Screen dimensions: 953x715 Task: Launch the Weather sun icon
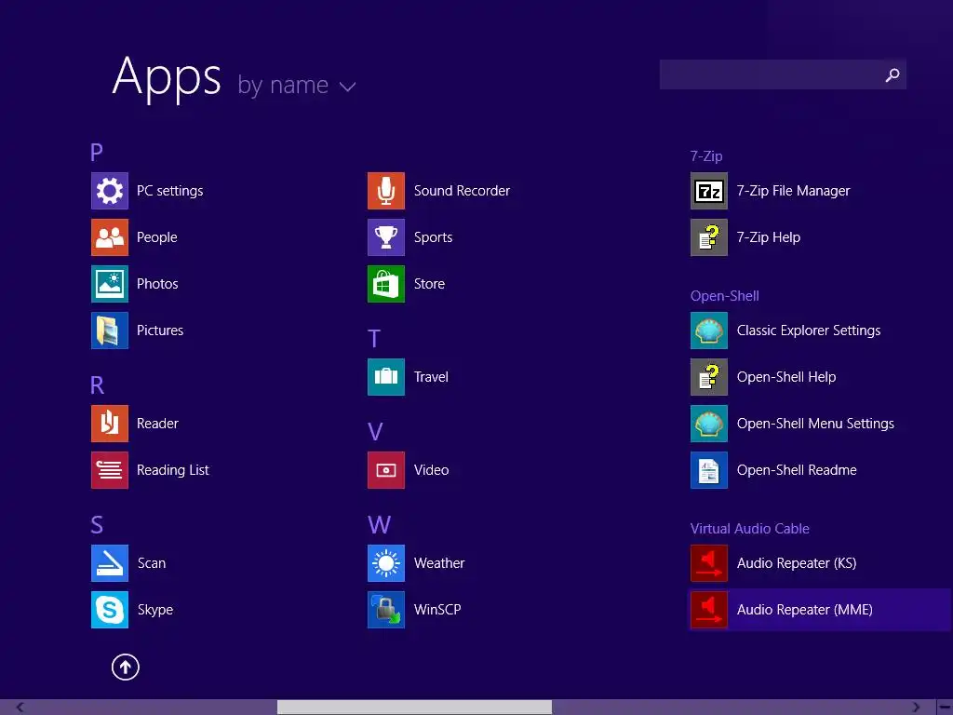pos(386,563)
